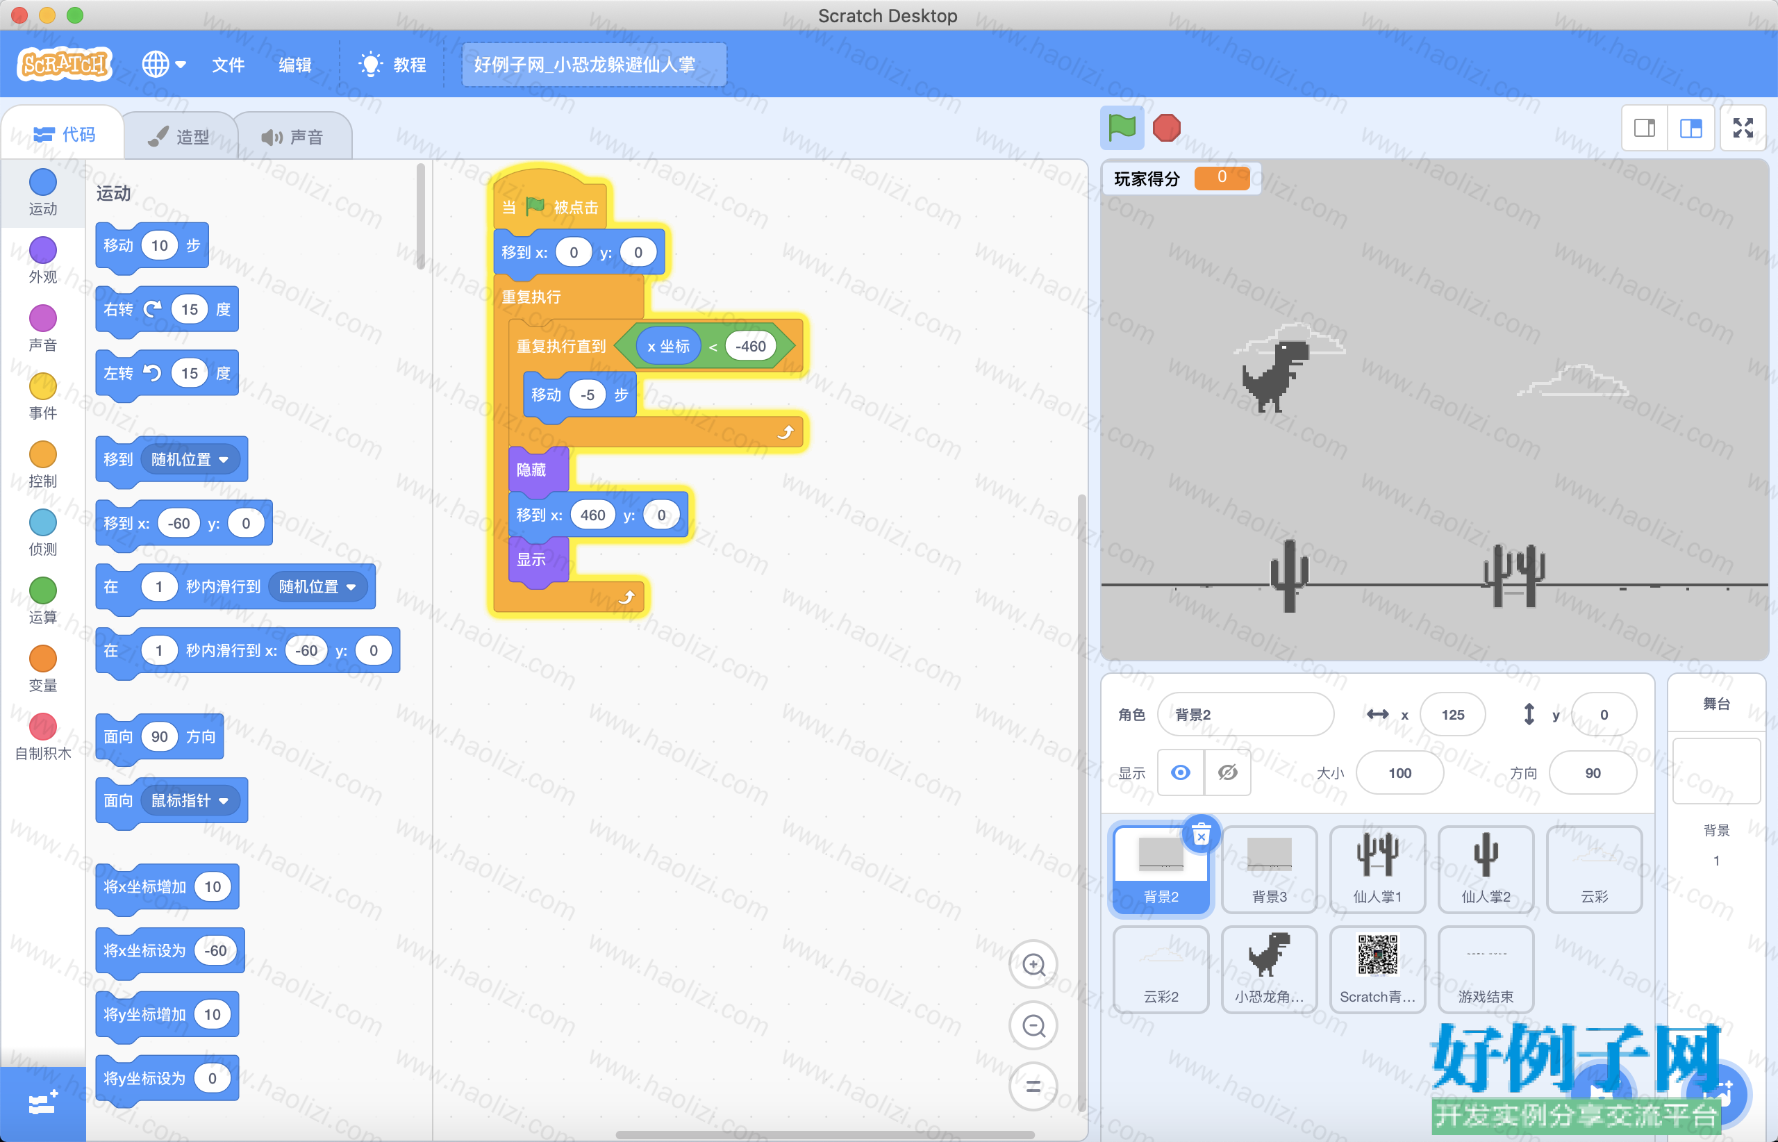Image resolution: width=1778 pixels, height=1142 pixels.
Task: Hide the sprite using crossed-eye icon
Action: tap(1228, 772)
